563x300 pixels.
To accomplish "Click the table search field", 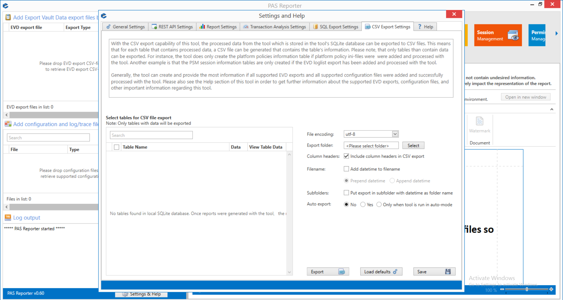I will point(151,135).
